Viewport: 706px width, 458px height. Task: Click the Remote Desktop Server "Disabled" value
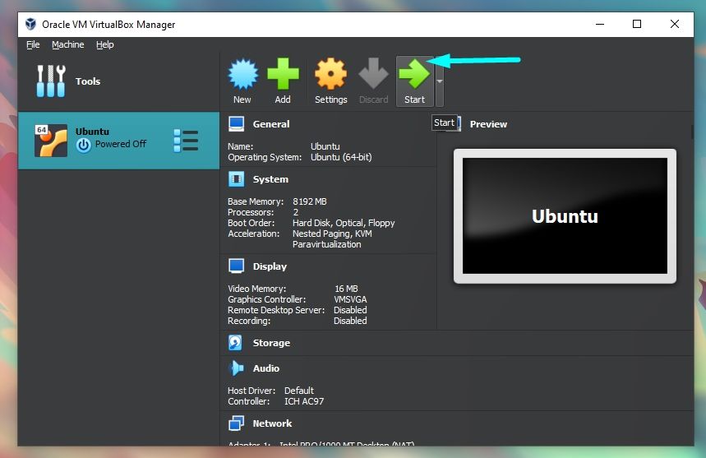[350, 310]
